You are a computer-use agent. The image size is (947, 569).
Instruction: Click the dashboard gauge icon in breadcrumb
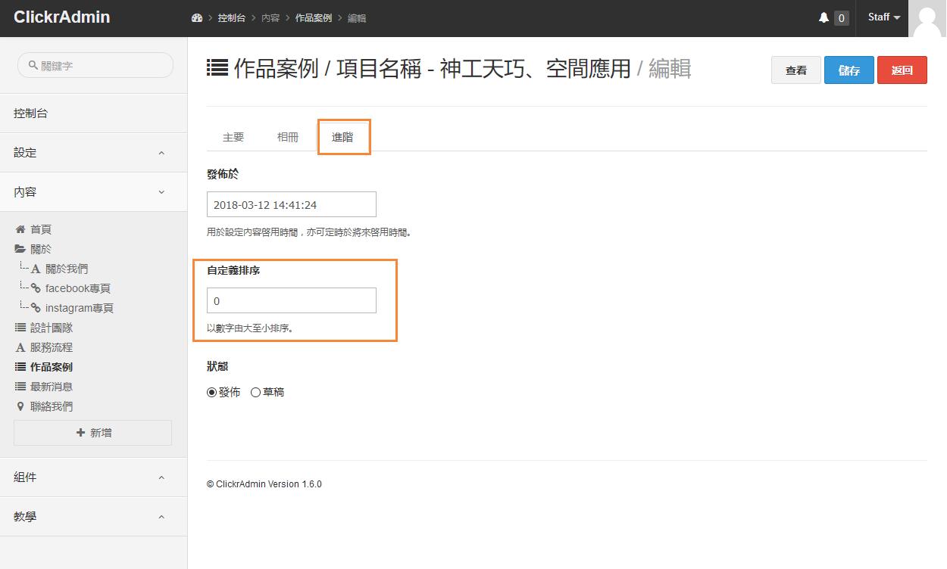point(197,17)
